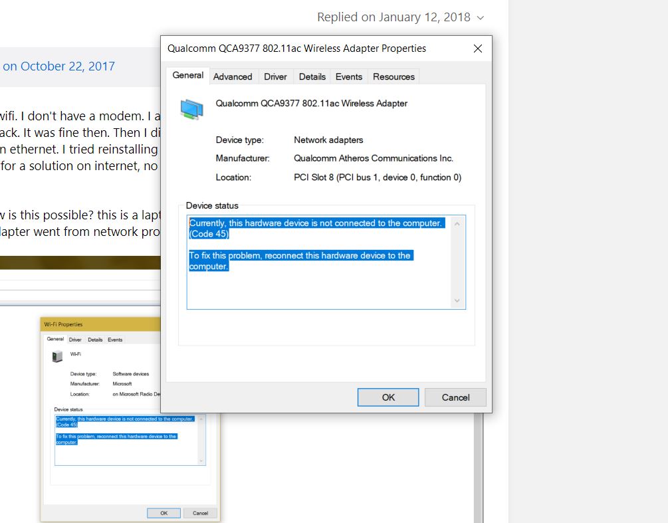Viewport: 668px width, 523px height.
Task: Click small Cancel button in Wi-Fi Properties screenshot
Action: (200, 513)
